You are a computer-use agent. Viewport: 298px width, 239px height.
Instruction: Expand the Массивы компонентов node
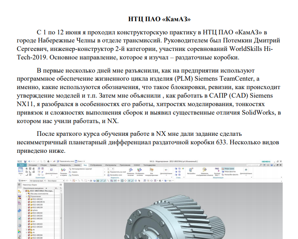(26, 194)
